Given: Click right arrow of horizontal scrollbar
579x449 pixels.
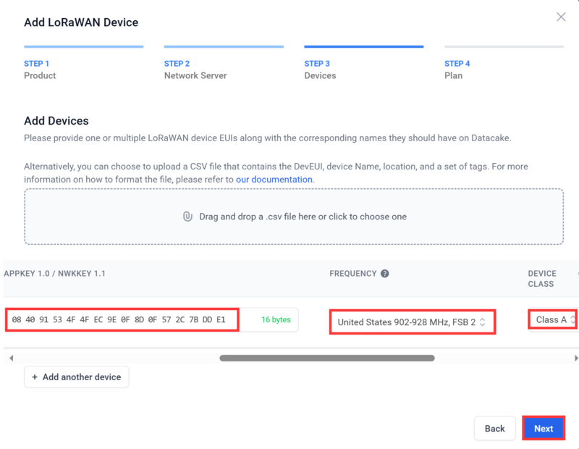Looking at the screenshot, I should pos(575,358).
